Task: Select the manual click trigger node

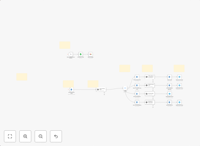Action: pos(71,54)
